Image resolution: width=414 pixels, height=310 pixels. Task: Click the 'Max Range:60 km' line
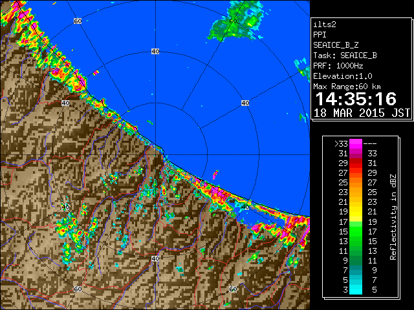click(347, 87)
